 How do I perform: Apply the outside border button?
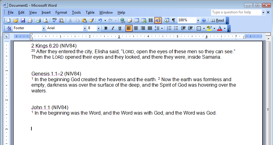click(x=199, y=28)
